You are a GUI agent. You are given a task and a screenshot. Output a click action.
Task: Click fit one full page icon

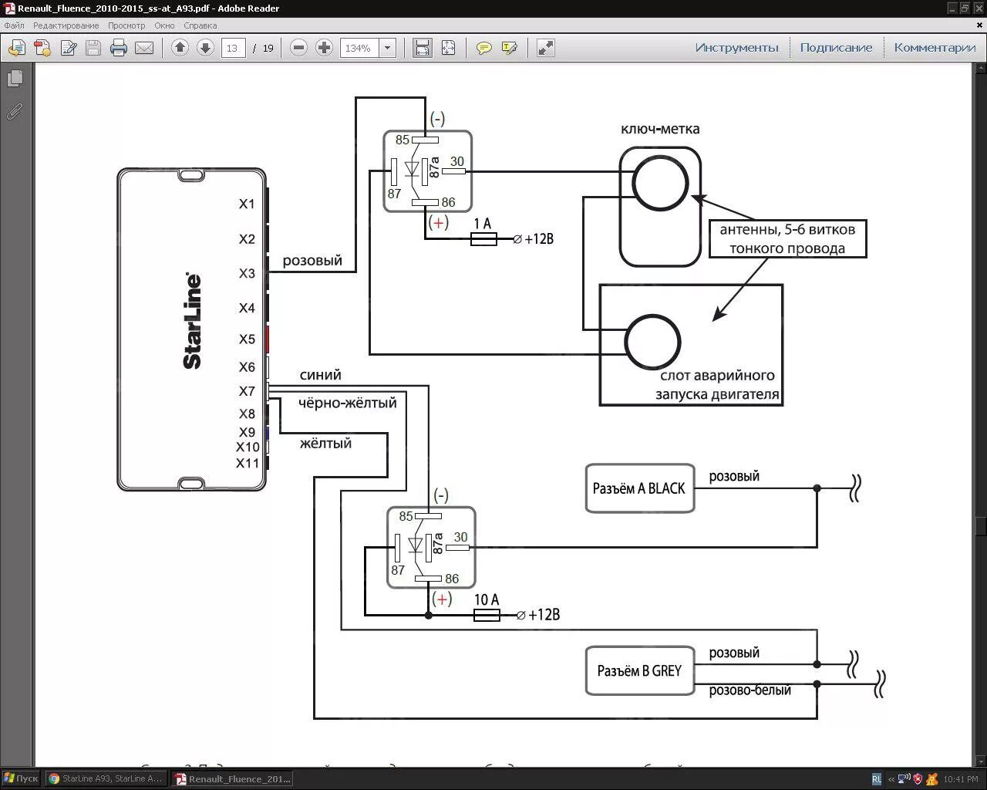point(448,48)
